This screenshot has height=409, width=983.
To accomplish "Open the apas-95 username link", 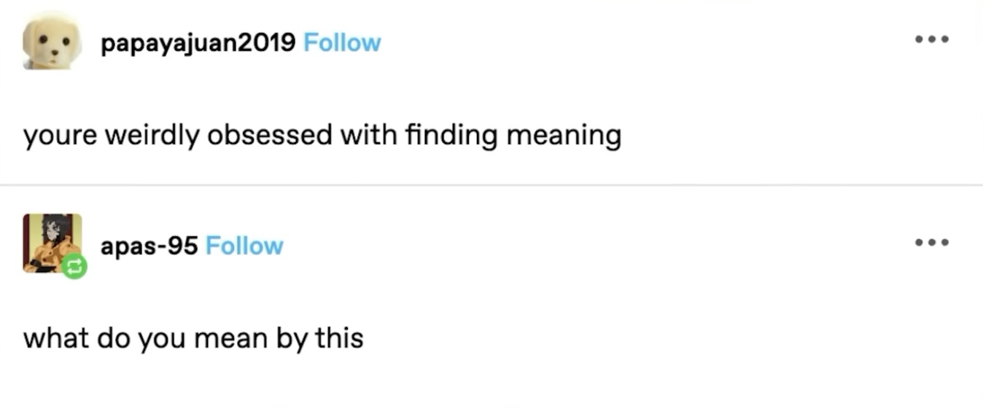I will [x=149, y=246].
